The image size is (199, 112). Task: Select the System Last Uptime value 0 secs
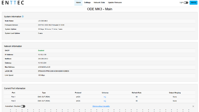coord(40,33)
